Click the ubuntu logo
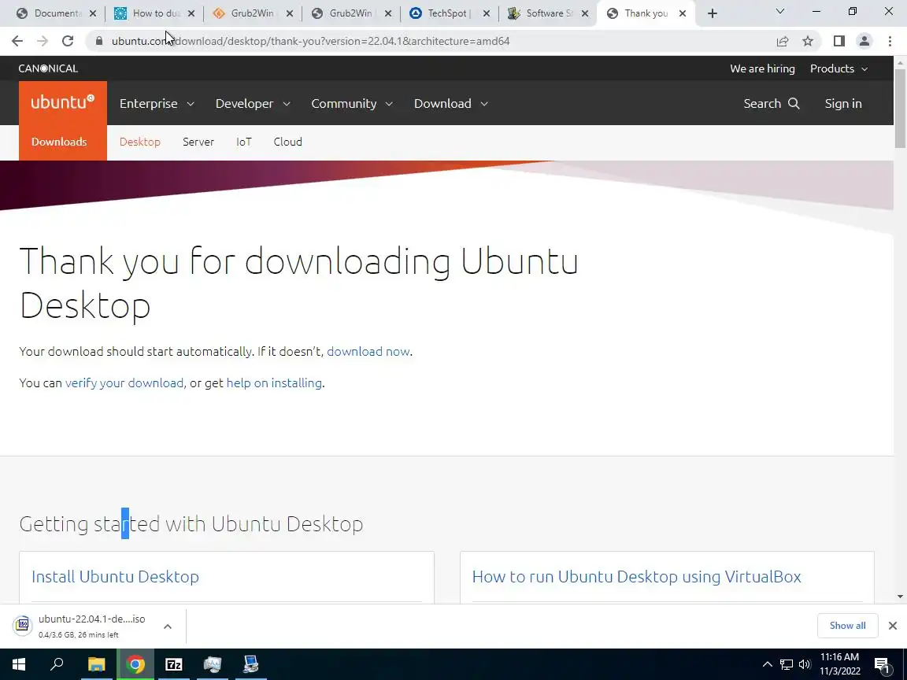Viewport: 907px width, 680px height. tap(62, 102)
